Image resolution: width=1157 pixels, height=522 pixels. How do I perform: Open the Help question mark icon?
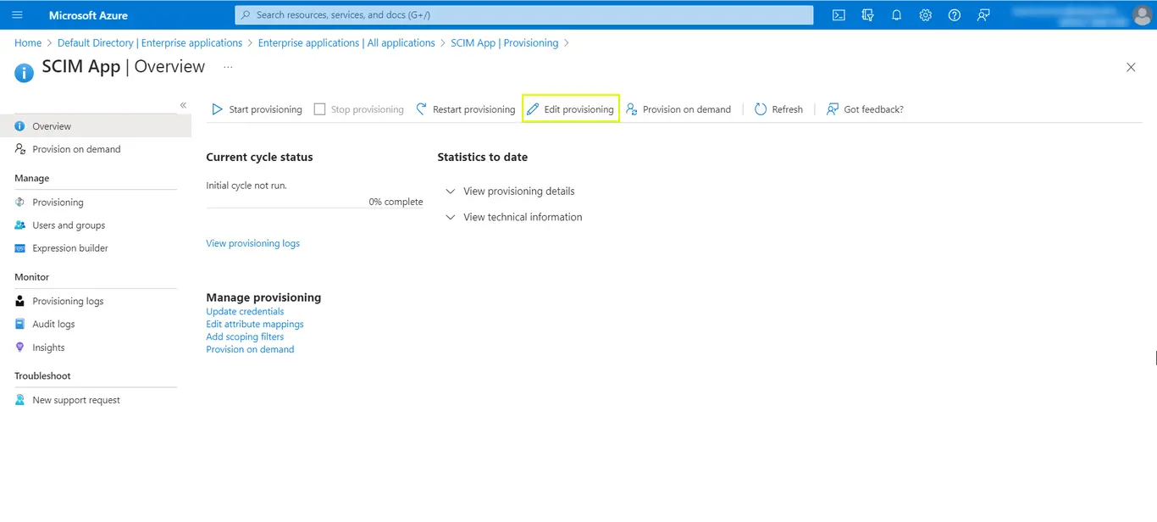tap(955, 15)
